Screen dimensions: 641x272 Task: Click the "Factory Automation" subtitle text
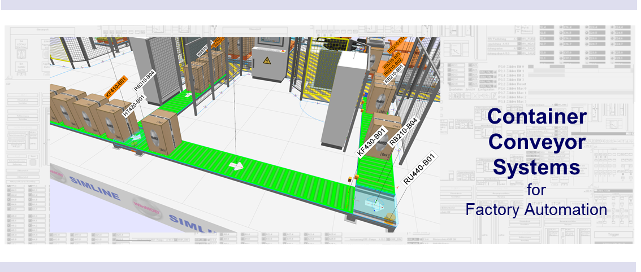tap(536, 209)
